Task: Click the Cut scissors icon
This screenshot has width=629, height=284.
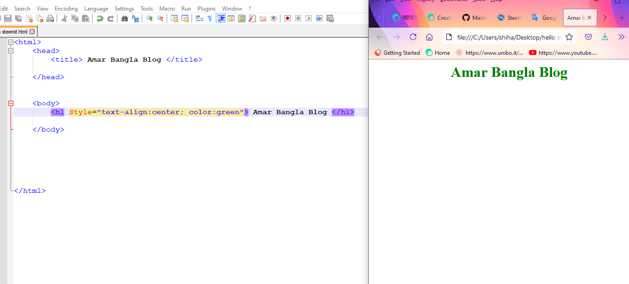Action: pyautogui.click(x=64, y=18)
